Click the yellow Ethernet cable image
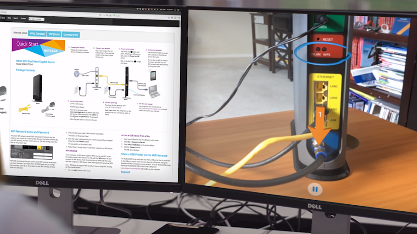417x234 pixels. point(25,108)
